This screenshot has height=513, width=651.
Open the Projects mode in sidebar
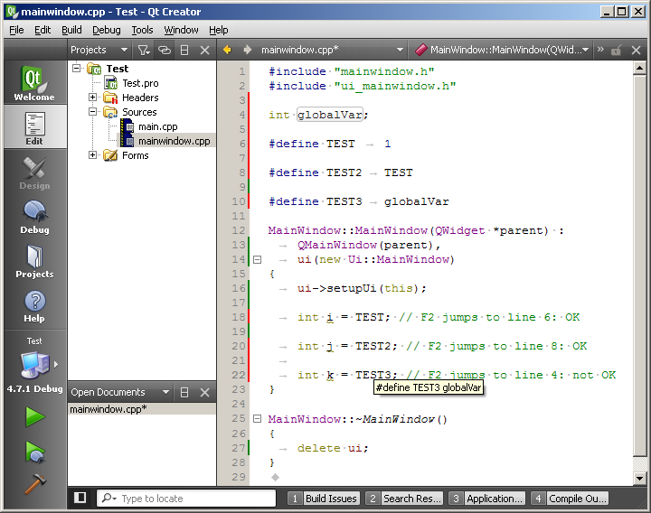pos(34,261)
